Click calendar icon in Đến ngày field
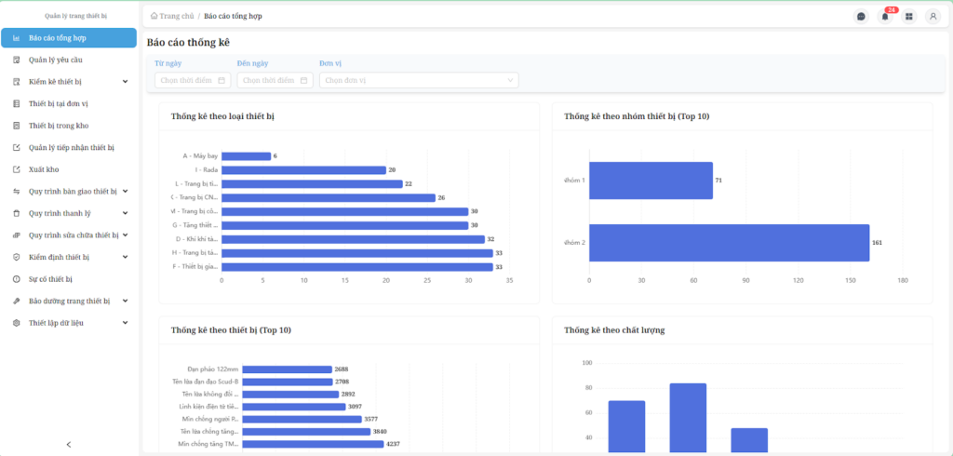Image resolution: width=953 pixels, height=456 pixels. [x=303, y=81]
